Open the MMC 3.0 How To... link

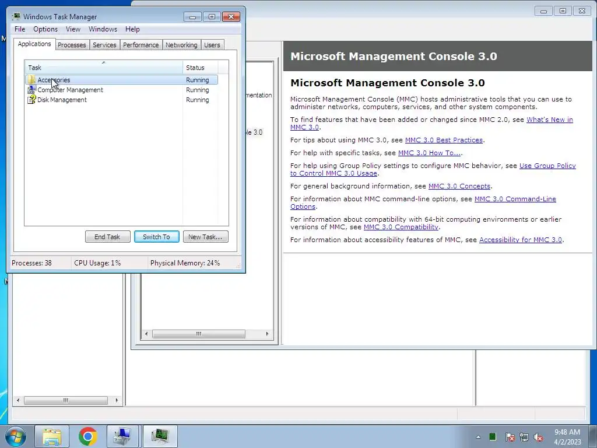coord(430,153)
